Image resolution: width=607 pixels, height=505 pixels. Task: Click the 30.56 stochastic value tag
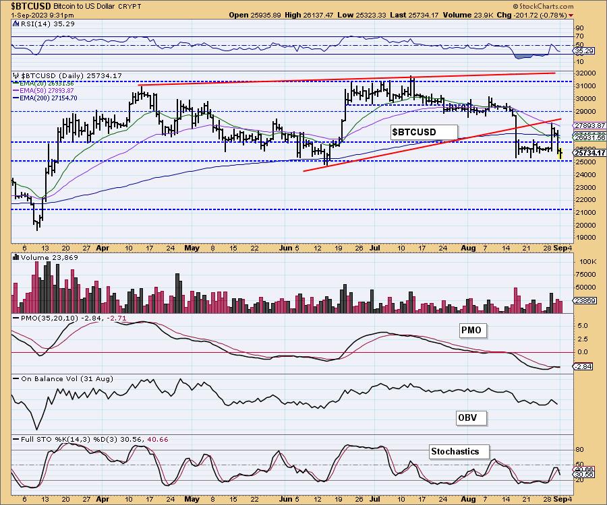pyautogui.click(x=584, y=474)
